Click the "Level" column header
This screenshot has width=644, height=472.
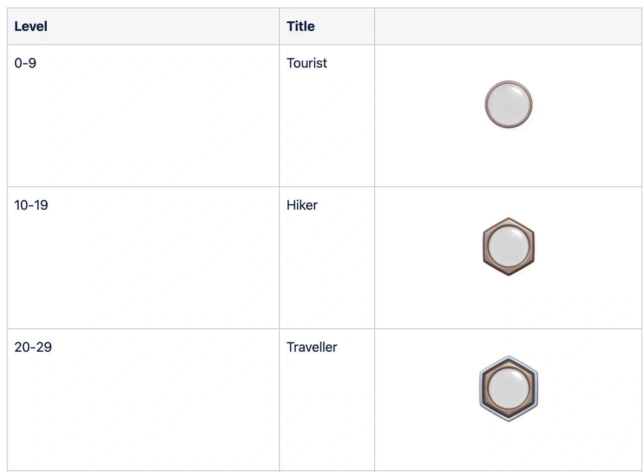click(31, 26)
